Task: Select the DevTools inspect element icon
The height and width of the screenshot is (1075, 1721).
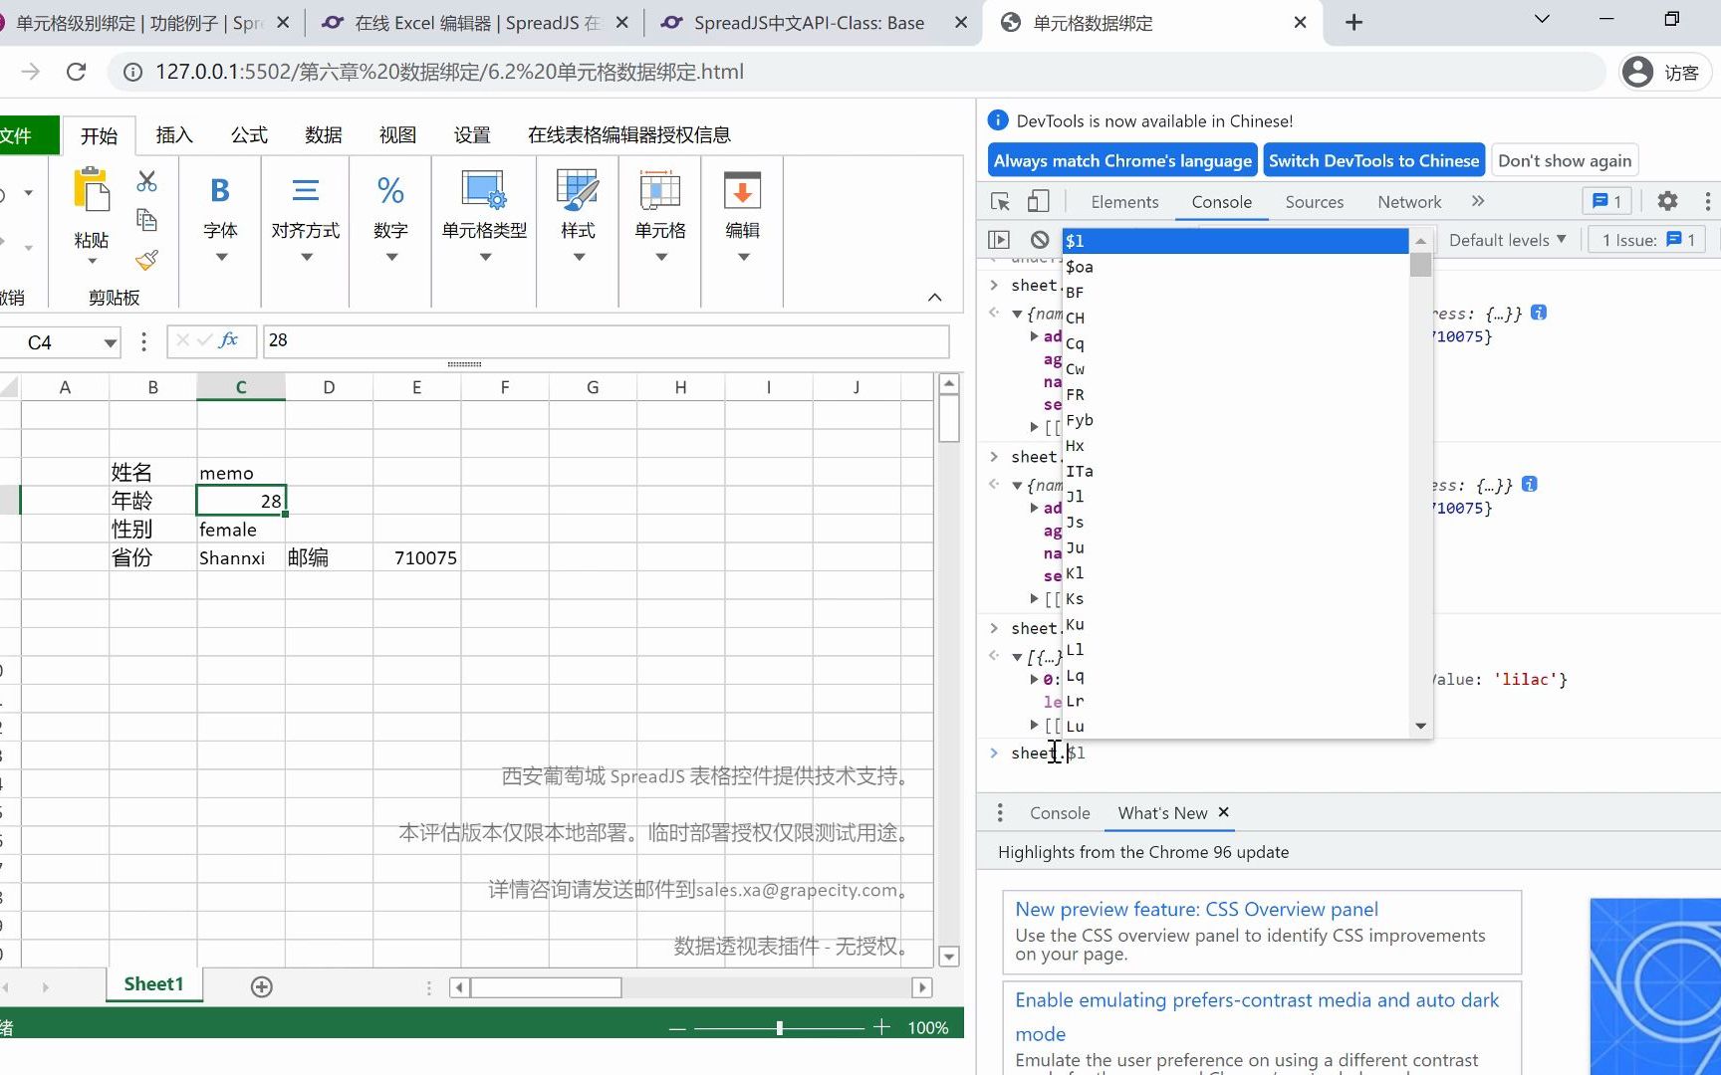Action: (x=1001, y=201)
